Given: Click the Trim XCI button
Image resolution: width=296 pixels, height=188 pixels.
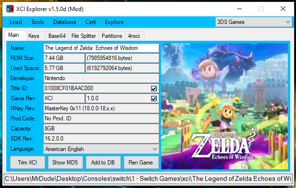Looking at the screenshot, I should coord(27,162).
